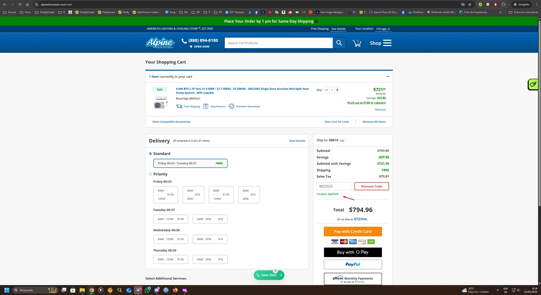This screenshot has height=295, width=541.
Task: Click the browser back arrow
Action: [x=5, y=4]
